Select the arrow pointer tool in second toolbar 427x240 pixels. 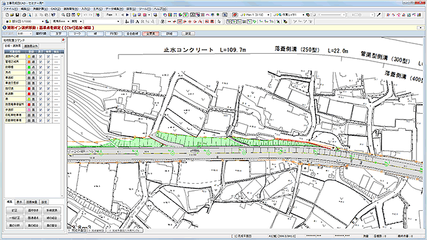[x=219, y=21]
